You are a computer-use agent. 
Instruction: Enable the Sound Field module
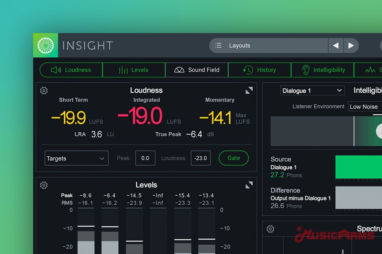[197, 70]
